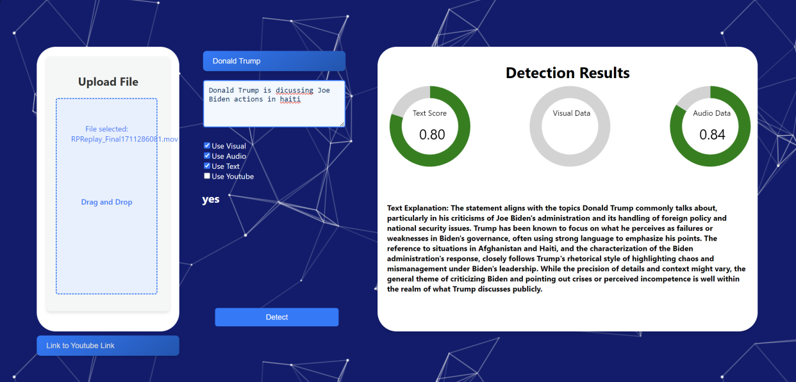Click the Detection Results heading

click(568, 73)
